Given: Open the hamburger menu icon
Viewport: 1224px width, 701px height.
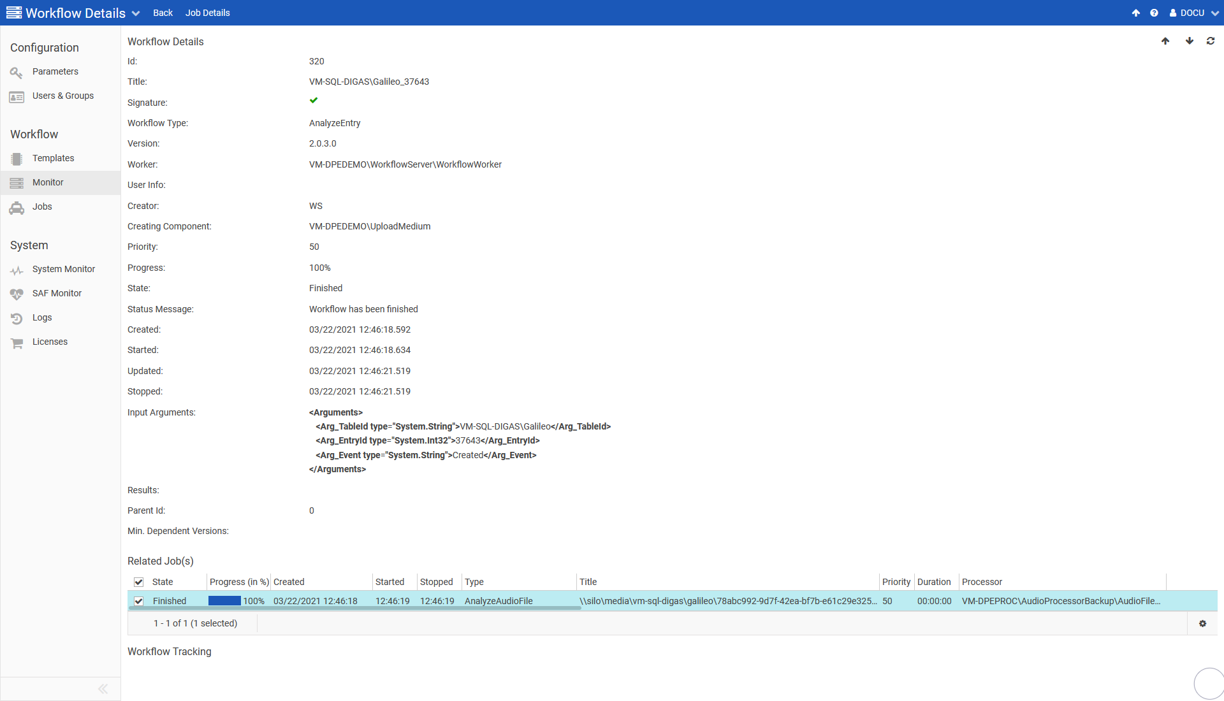Looking at the screenshot, I should click(13, 13).
